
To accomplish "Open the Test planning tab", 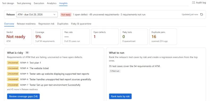I will point(24,3).
